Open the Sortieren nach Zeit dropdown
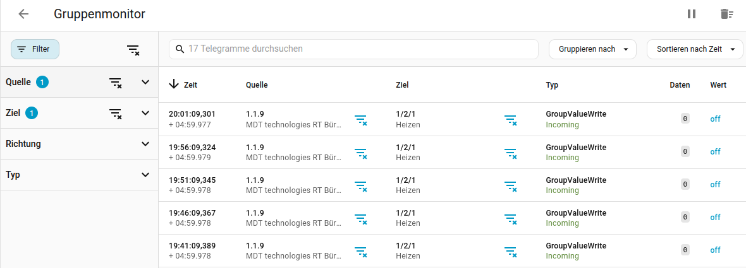Image resolution: width=746 pixels, height=268 pixels. (695, 49)
